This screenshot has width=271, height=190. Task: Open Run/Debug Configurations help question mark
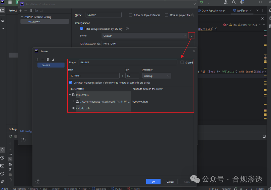pyautogui.click(x=23, y=140)
